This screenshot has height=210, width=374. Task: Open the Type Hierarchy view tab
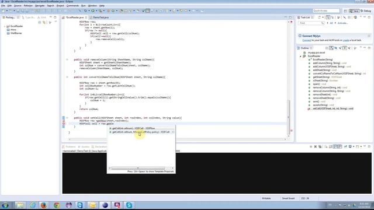(x=29, y=17)
